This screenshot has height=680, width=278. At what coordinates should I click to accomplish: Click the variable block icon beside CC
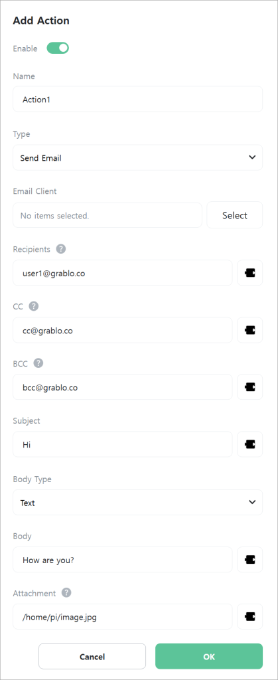pos(250,330)
